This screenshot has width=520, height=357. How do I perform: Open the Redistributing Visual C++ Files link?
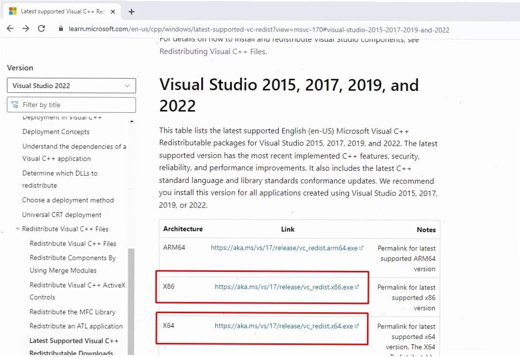pos(213,52)
